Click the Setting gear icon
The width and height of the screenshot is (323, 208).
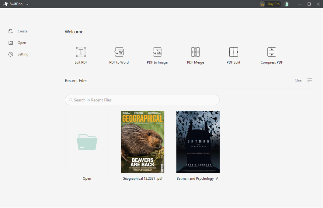pyautogui.click(x=10, y=54)
